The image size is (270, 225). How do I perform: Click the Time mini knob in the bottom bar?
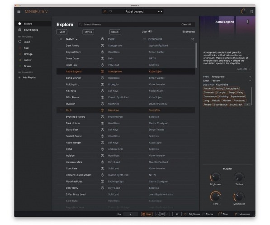point(220,214)
